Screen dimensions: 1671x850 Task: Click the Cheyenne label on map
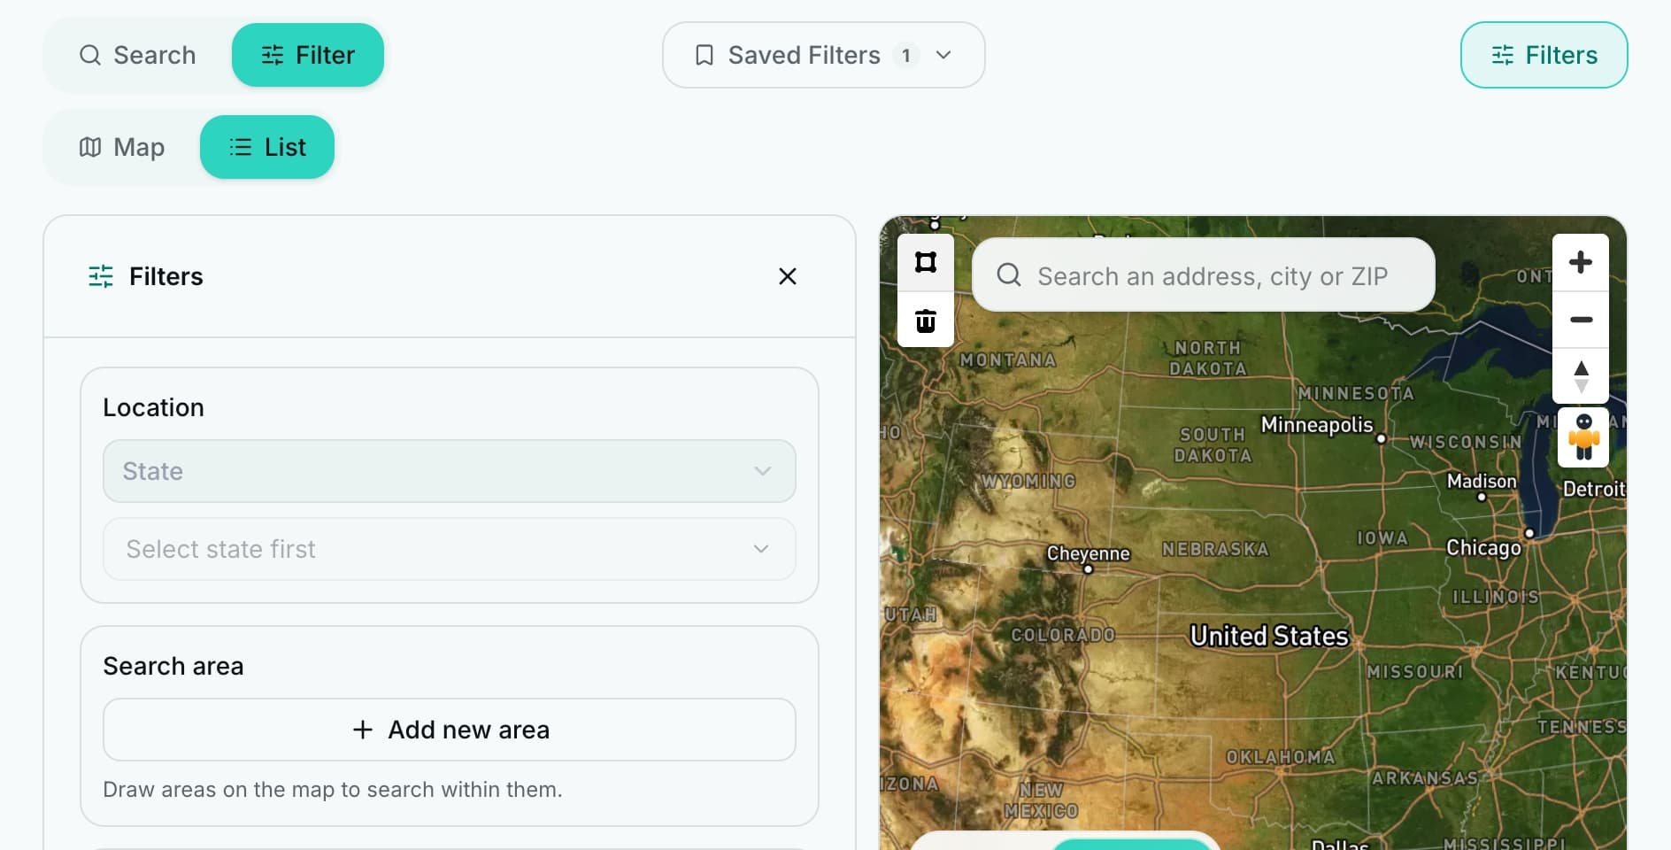(1089, 553)
